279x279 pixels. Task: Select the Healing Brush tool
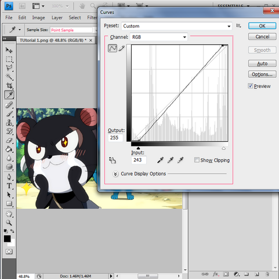tap(9, 105)
